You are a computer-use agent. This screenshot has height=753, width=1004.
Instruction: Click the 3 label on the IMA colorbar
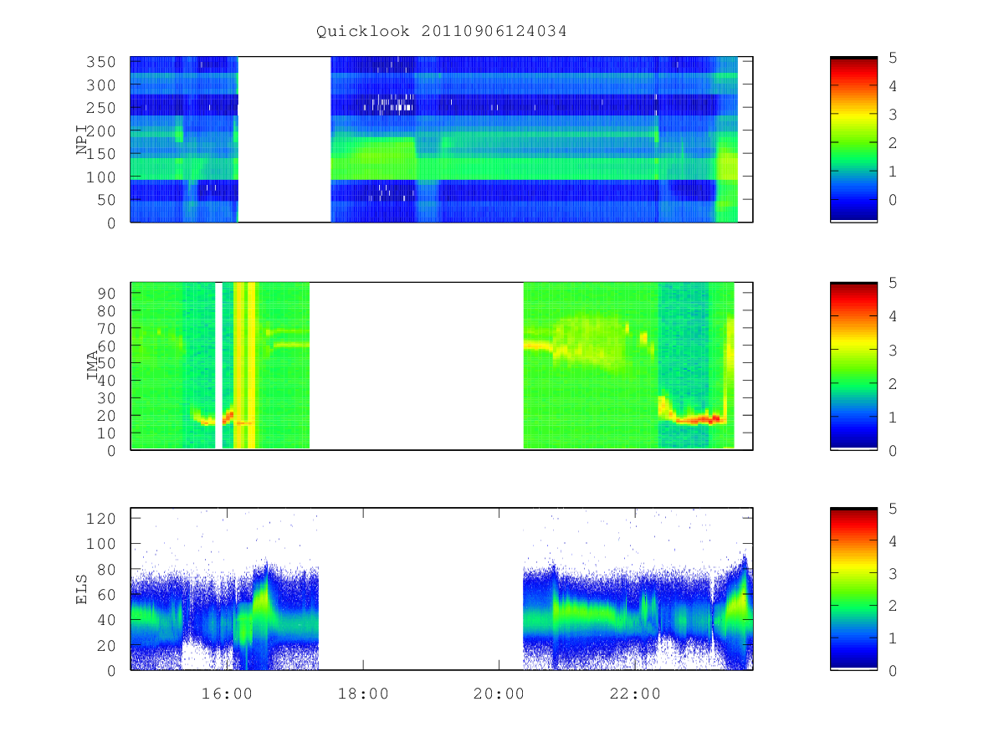click(893, 351)
